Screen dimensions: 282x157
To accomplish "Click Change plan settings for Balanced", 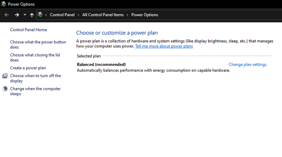I will point(247,64).
